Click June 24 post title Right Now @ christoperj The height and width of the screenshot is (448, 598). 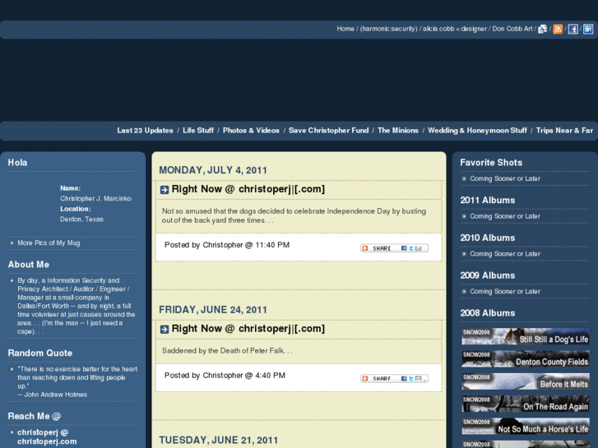click(x=248, y=329)
